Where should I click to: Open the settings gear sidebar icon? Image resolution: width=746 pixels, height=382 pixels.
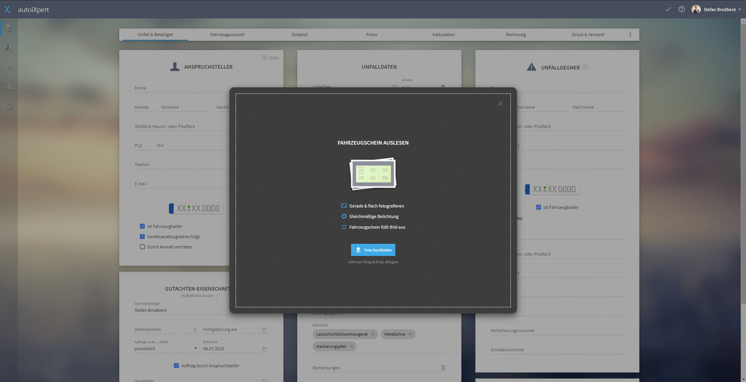pos(9,107)
